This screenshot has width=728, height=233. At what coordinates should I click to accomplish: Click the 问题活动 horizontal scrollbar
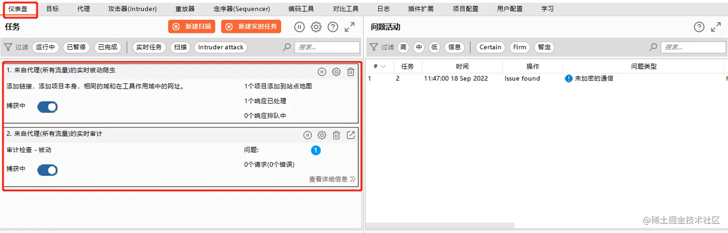440,225
